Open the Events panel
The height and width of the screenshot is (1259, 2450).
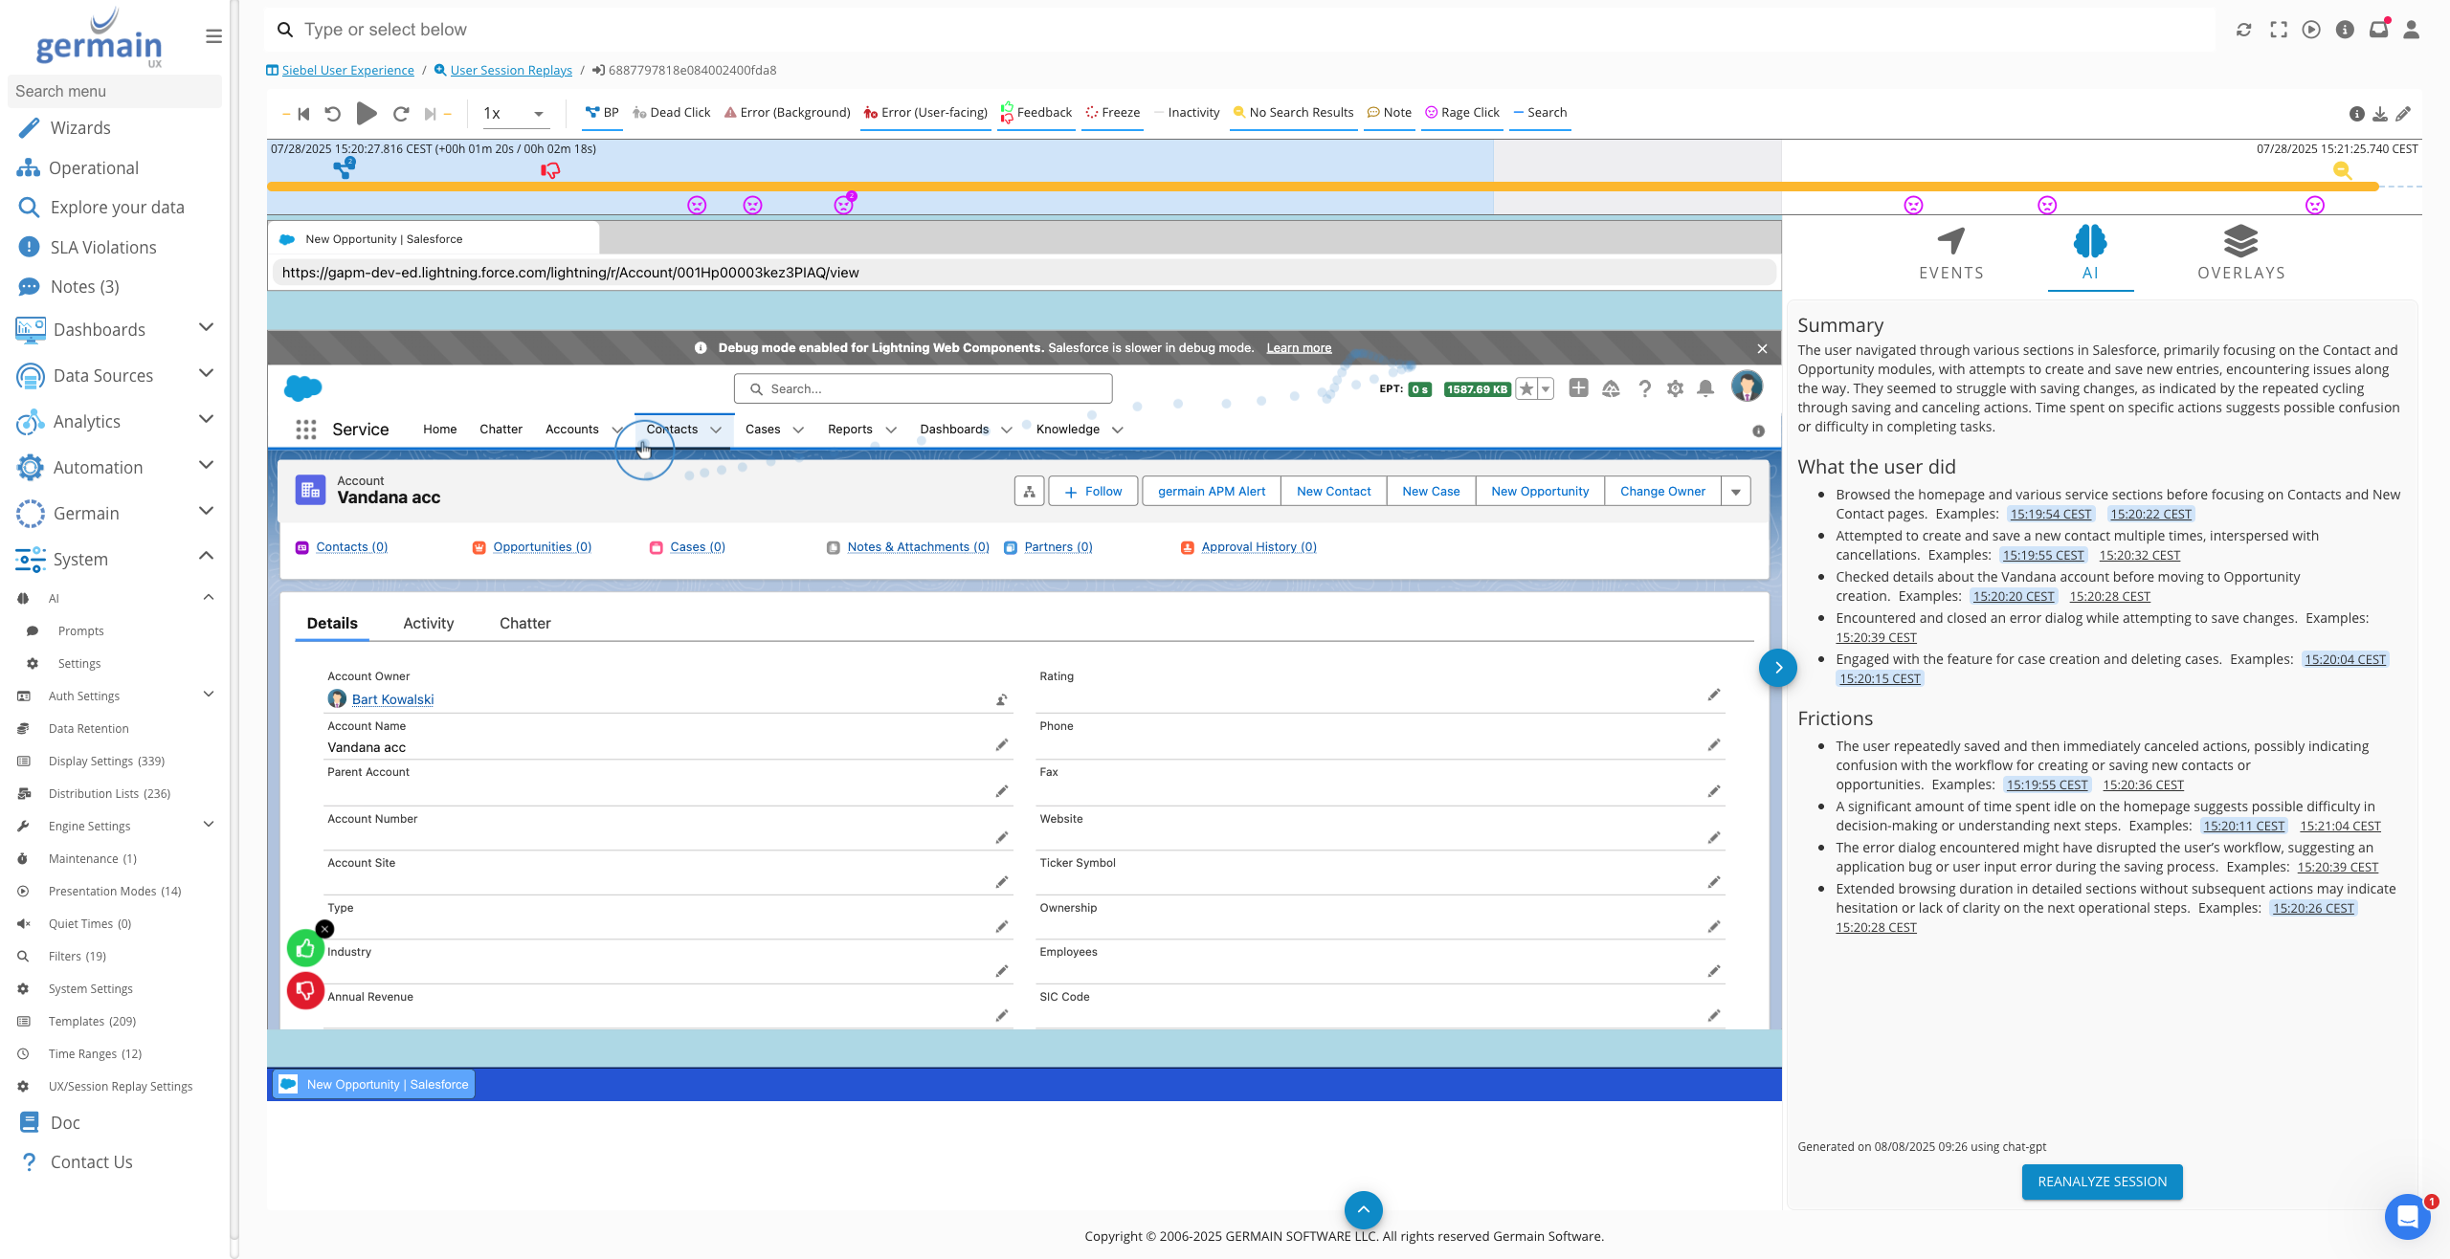click(1950, 254)
